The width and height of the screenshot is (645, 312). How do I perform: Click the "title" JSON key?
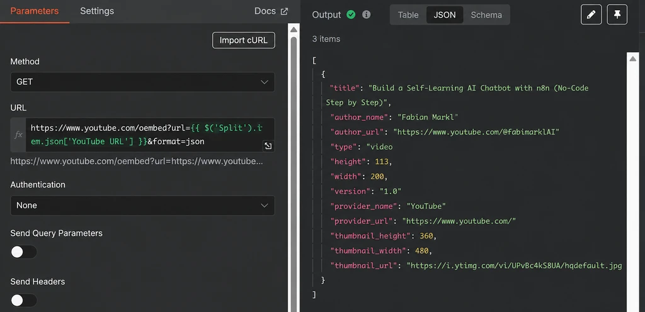point(346,88)
